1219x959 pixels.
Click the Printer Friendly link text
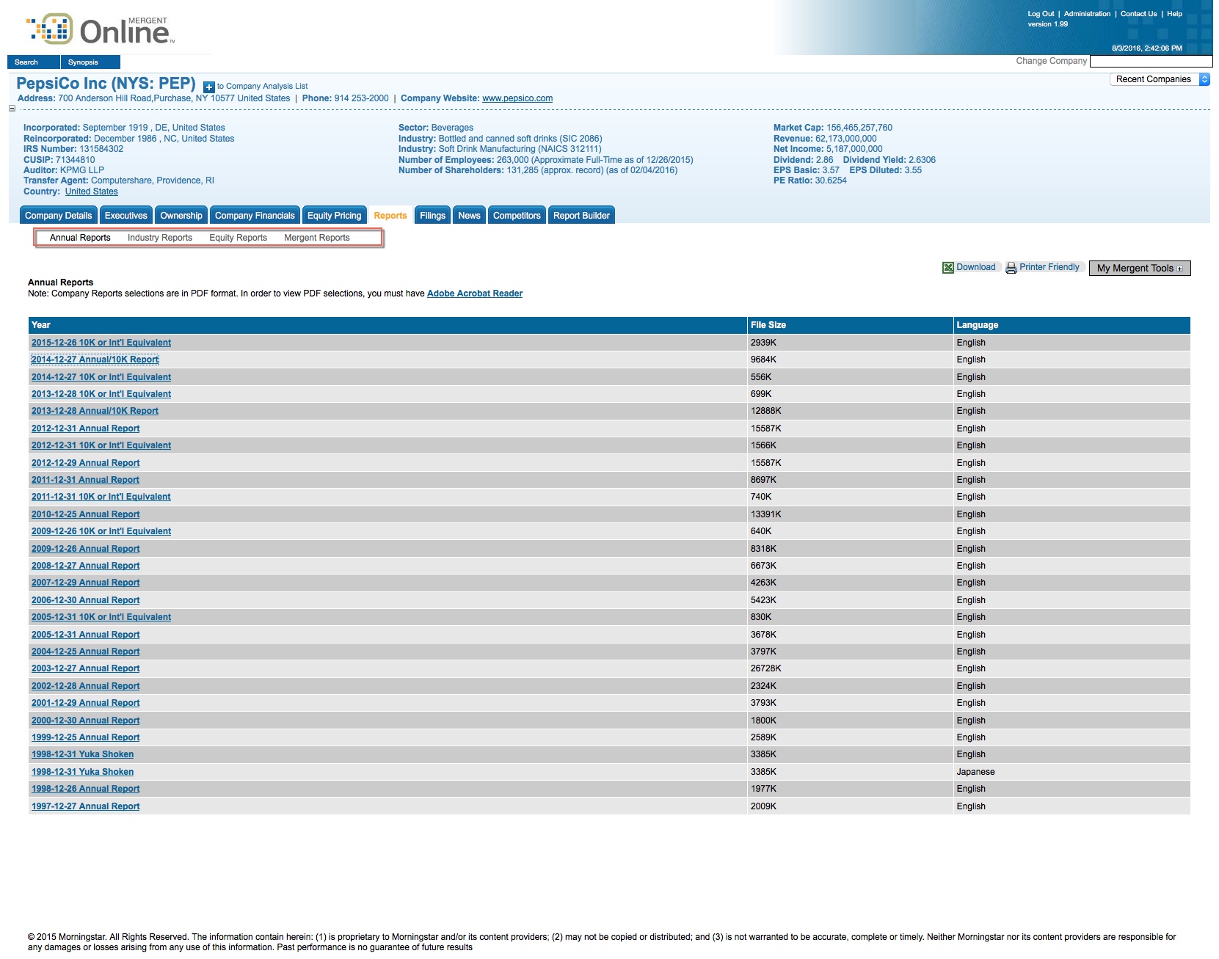[1049, 267]
